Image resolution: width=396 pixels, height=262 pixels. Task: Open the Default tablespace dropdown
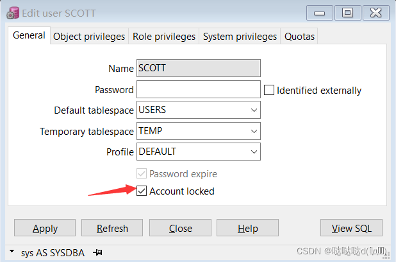[x=254, y=110]
